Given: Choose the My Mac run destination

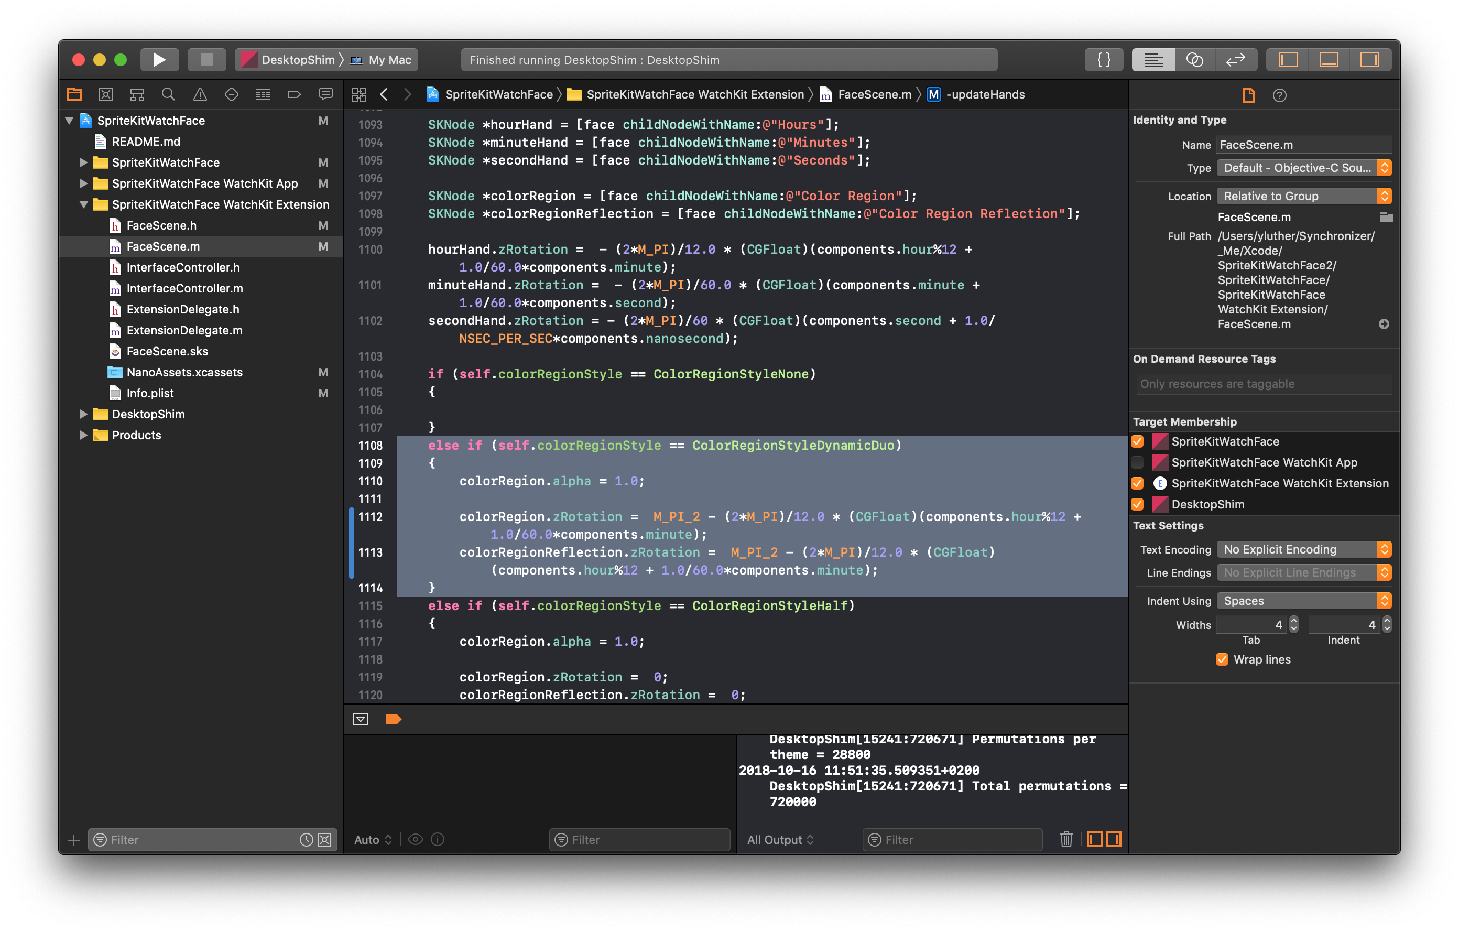Looking at the screenshot, I should pyautogui.click(x=382, y=59).
